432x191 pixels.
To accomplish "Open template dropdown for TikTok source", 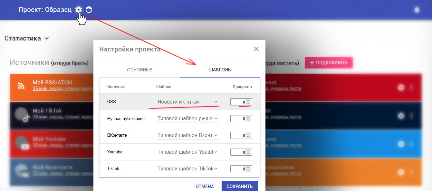I will click(187, 168).
